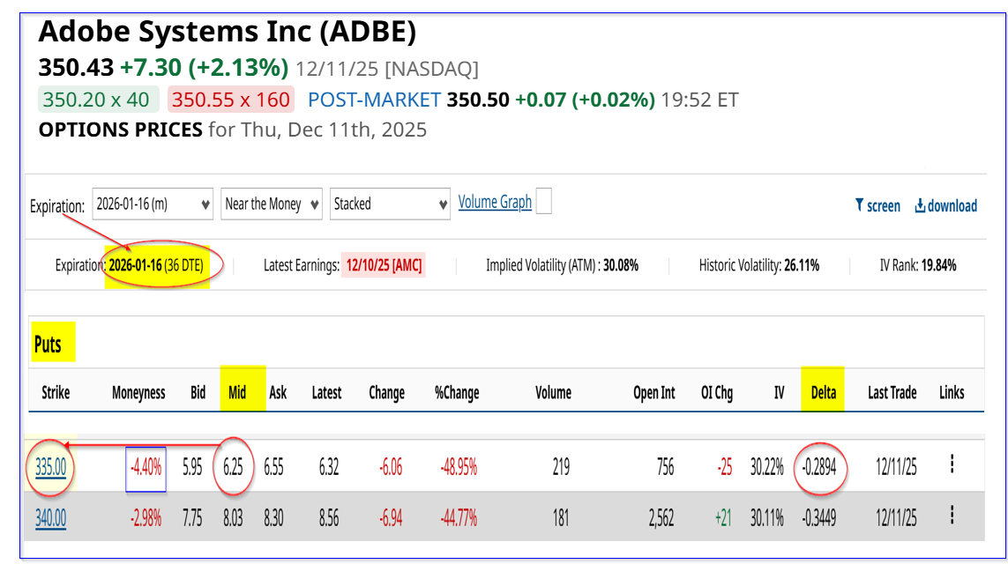
Task: Sort puts by Mid column header
Action: point(237,392)
